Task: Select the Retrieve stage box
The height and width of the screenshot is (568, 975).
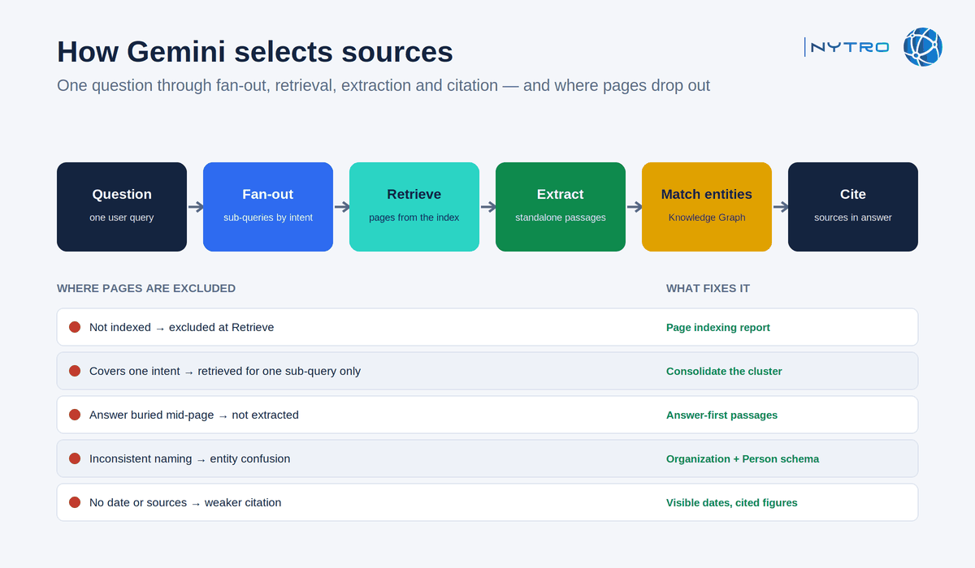Action: point(414,207)
